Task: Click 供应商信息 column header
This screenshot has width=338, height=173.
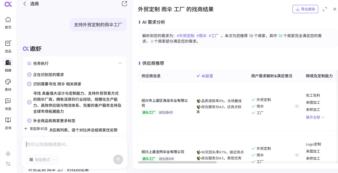Action: (151, 76)
